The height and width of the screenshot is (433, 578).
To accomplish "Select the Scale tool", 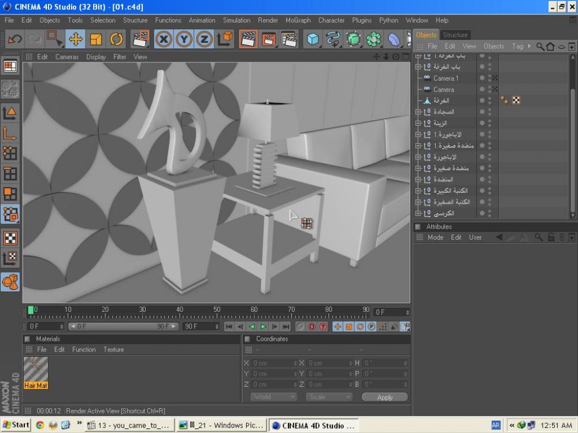I will pos(96,39).
